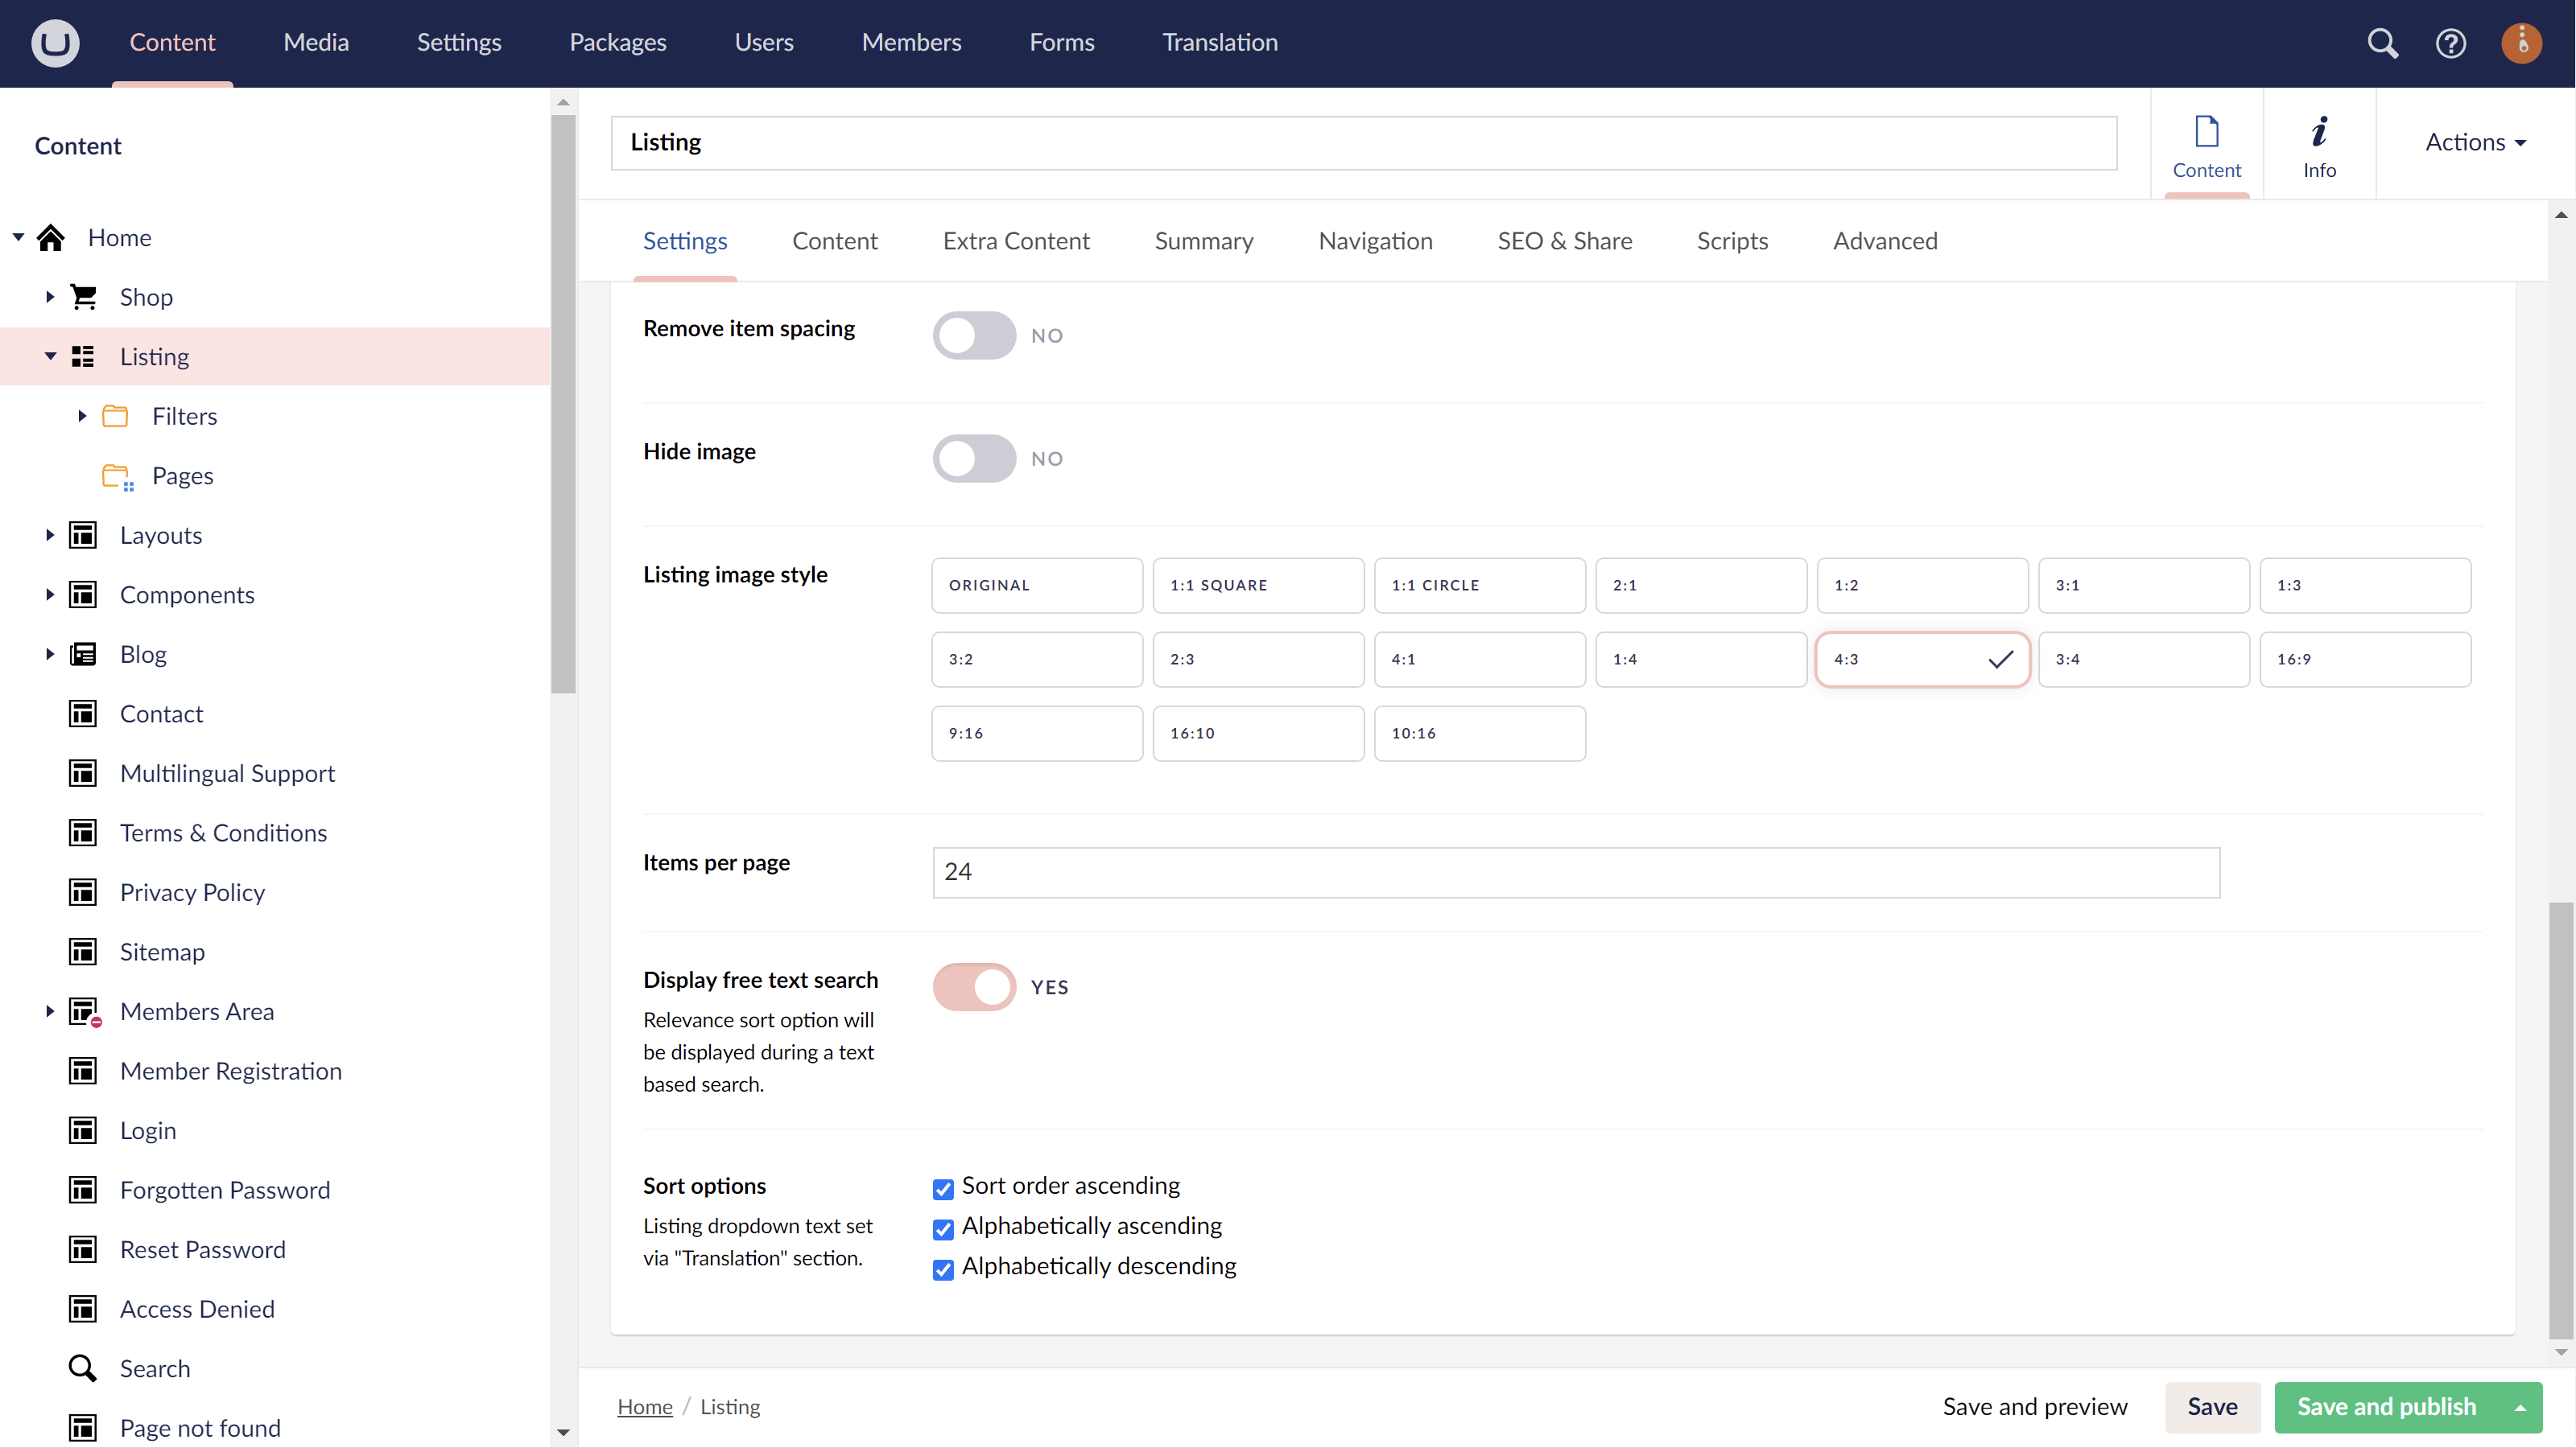The height and width of the screenshot is (1448, 2576).
Task: Collapse the Listing tree node
Action: [49, 356]
